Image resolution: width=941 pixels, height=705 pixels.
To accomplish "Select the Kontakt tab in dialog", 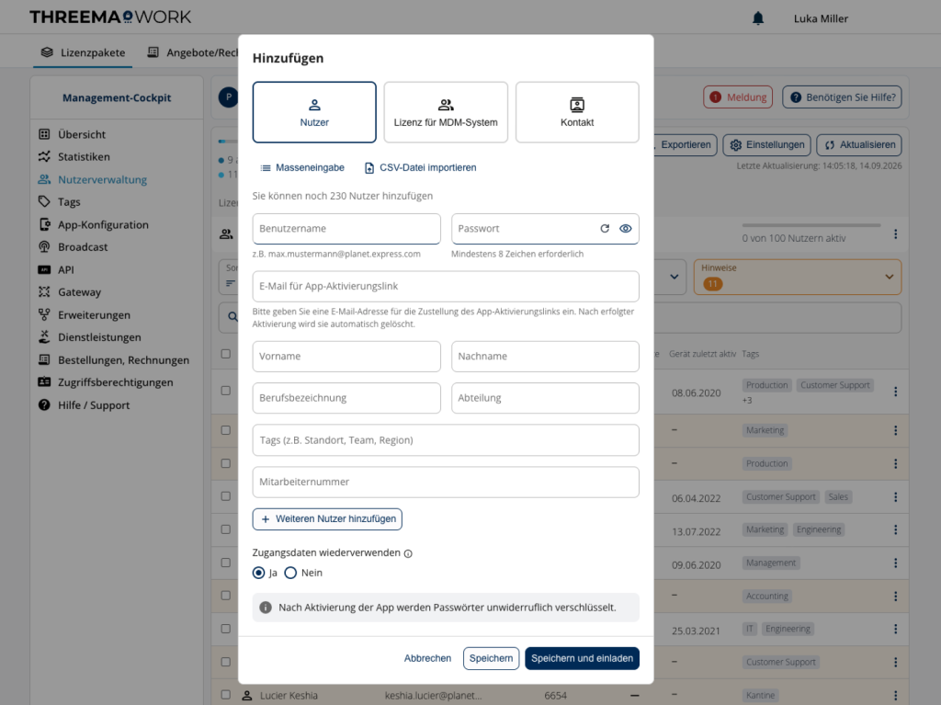I will [x=577, y=112].
